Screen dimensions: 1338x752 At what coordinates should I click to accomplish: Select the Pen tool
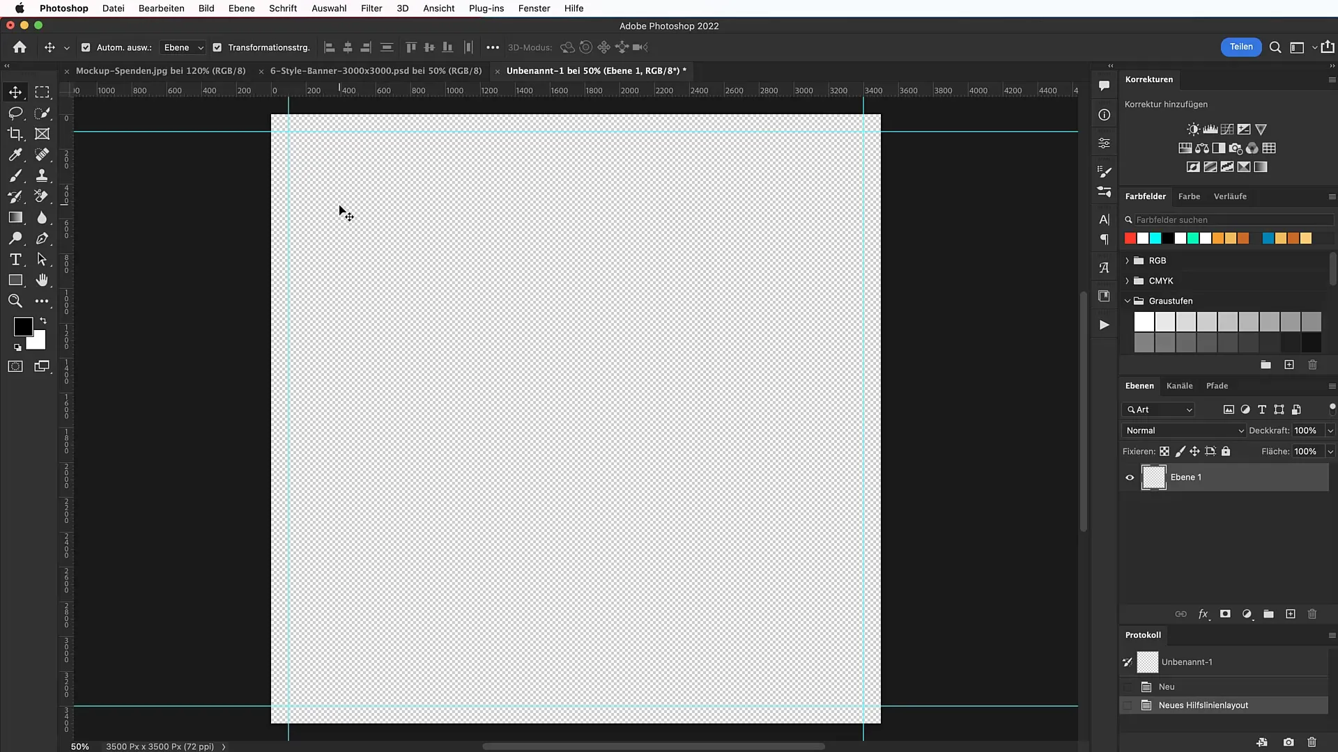43,239
